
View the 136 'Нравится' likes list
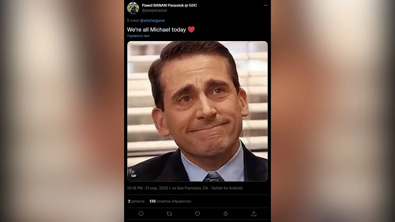click(170, 201)
